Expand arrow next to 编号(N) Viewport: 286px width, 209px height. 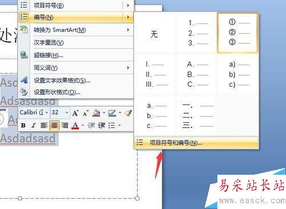pos(128,17)
